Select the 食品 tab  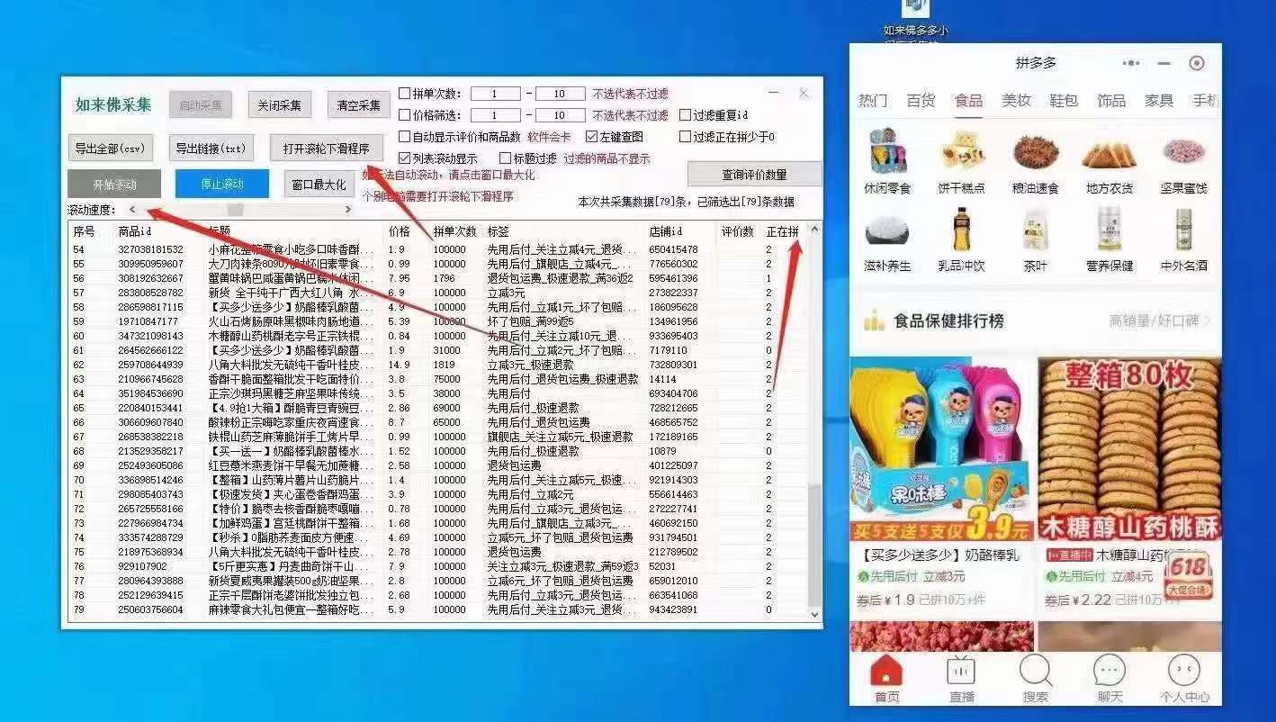(968, 100)
